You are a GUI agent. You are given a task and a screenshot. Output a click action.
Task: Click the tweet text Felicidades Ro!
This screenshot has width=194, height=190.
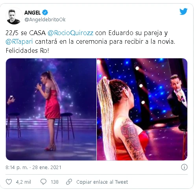pyautogui.click(x=27, y=50)
